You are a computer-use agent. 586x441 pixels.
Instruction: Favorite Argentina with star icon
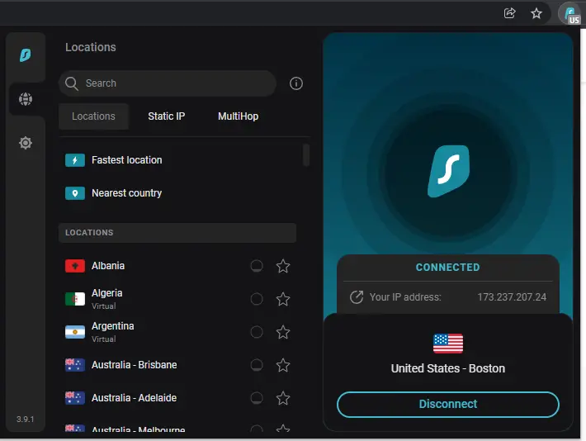[283, 332]
